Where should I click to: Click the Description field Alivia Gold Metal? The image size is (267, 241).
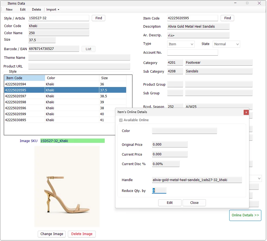pyautogui.click(x=199, y=27)
